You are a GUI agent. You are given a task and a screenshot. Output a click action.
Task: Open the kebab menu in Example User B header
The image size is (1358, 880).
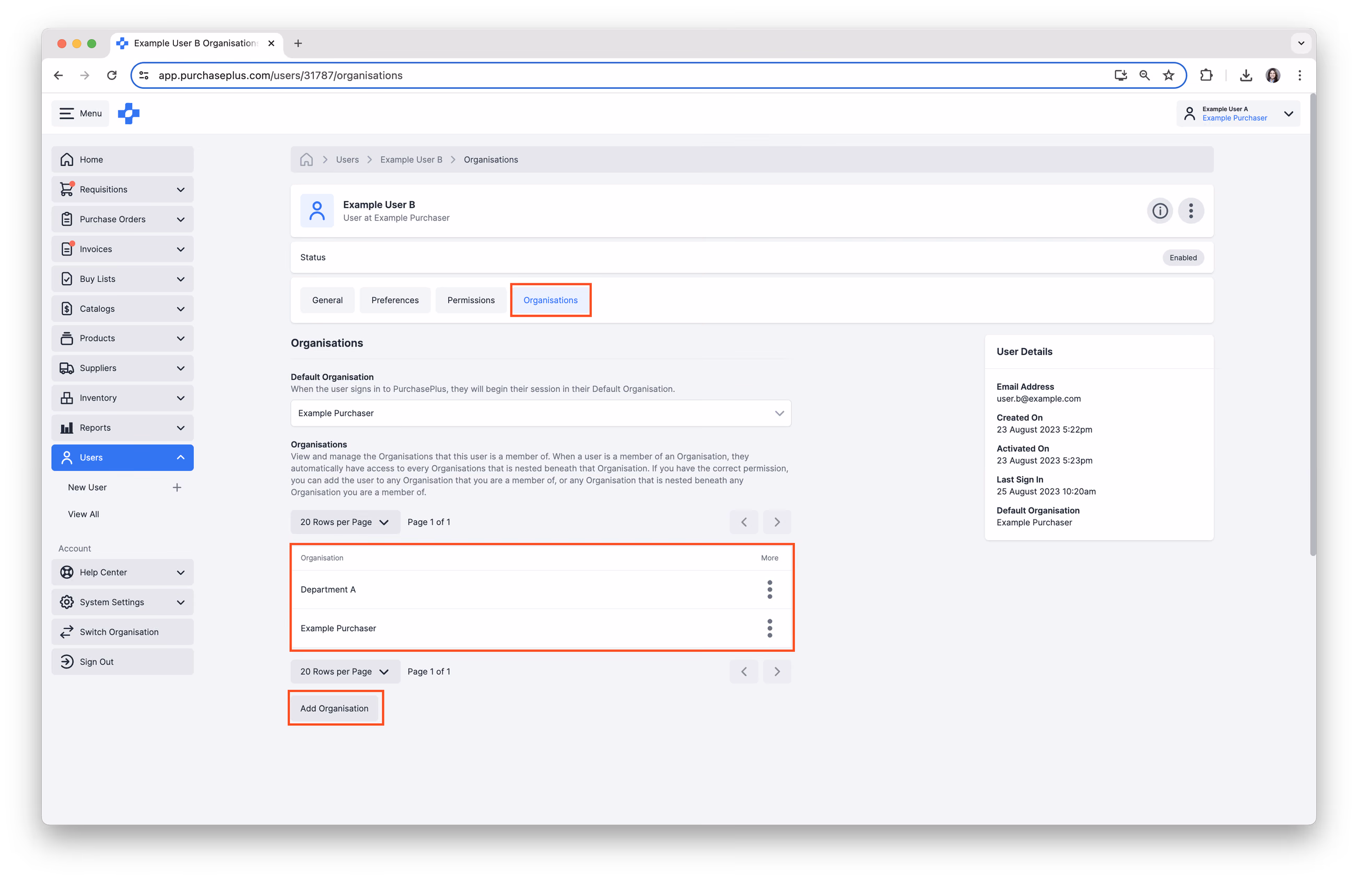(1191, 211)
